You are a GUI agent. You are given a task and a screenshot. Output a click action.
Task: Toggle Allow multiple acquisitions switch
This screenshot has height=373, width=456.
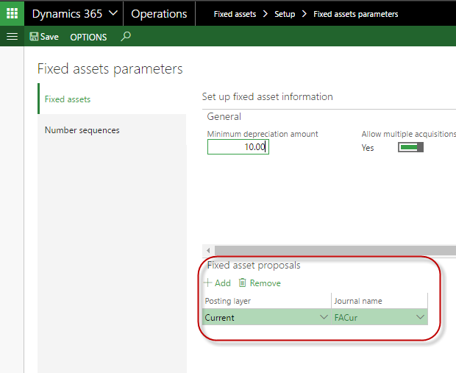[x=410, y=147]
